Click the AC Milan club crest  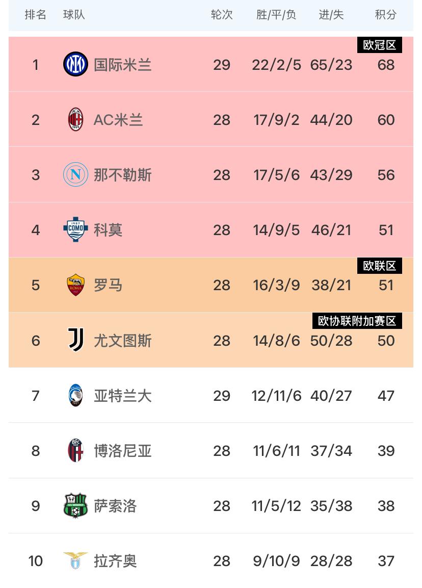[x=75, y=120]
